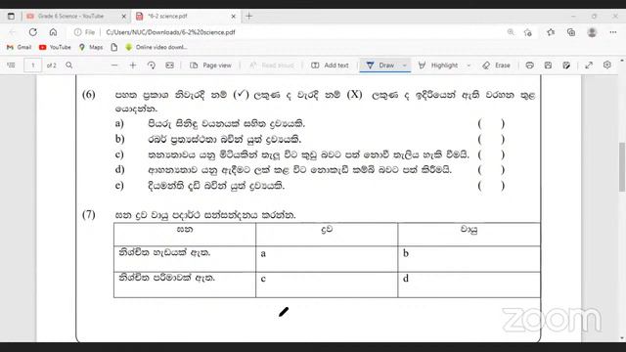Toggle the PDF table of contents

[11, 66]
